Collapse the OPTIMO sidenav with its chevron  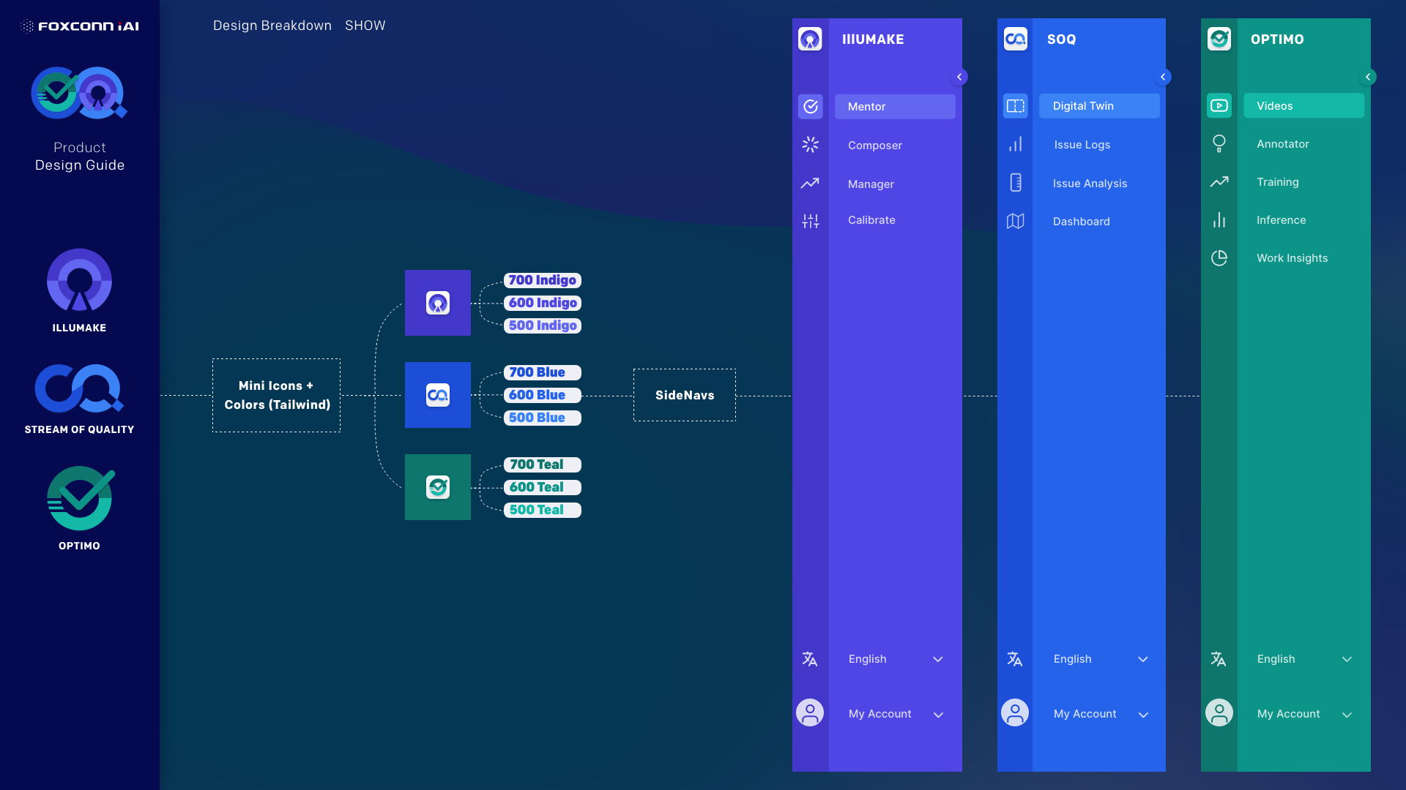(x=1368, y=77)
